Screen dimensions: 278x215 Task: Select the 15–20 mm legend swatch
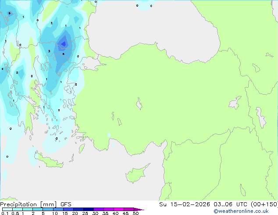click(68, 209)
